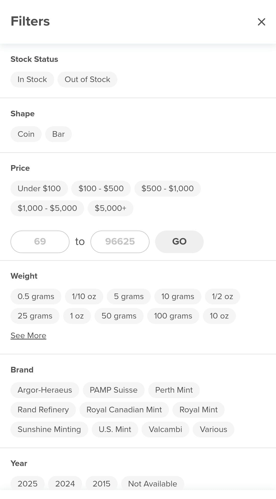
Task: Select the 1/10 oz weight filter
Action: [x=84, y=297]
